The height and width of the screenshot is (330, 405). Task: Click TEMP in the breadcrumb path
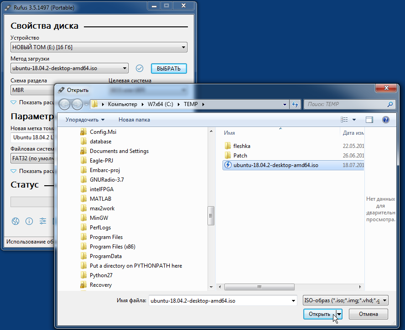click(191, 104)
